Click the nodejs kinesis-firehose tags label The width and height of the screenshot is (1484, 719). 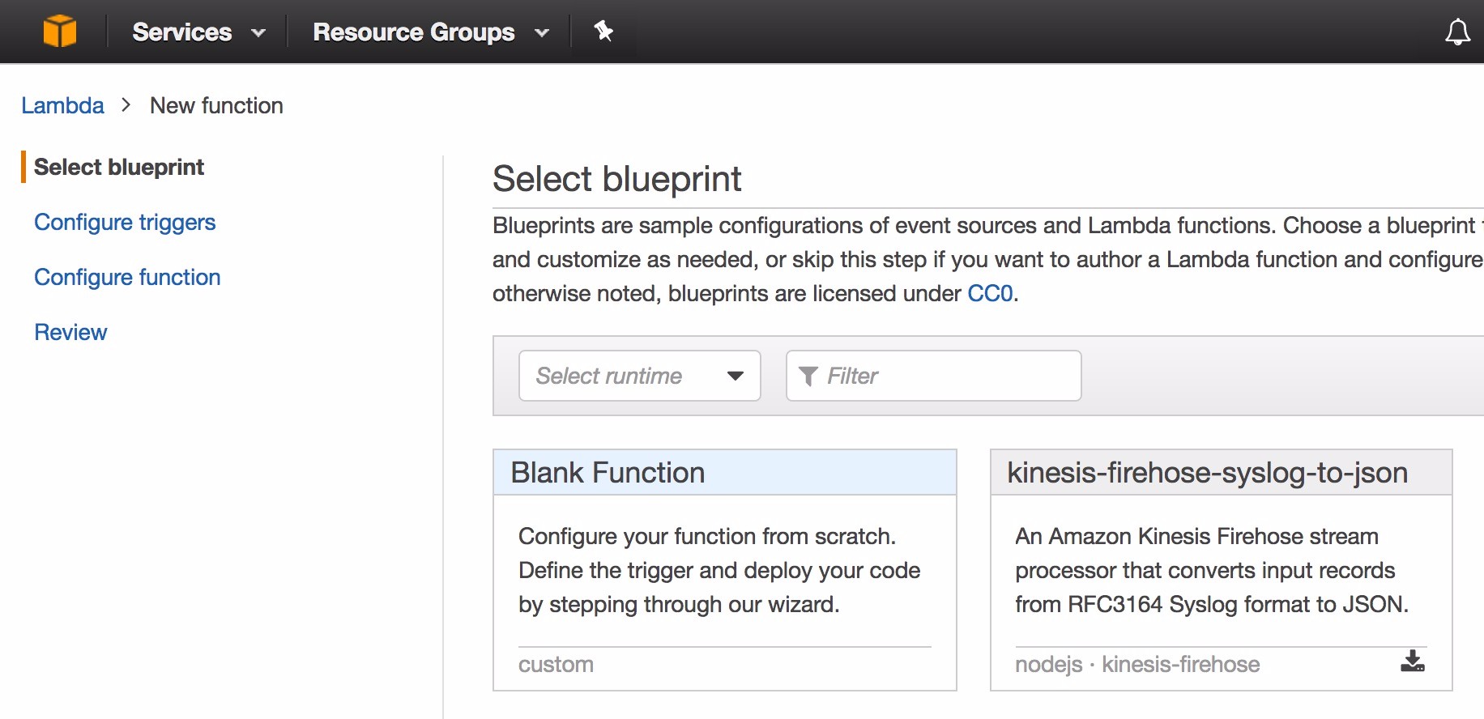(x=1137, y=665)
